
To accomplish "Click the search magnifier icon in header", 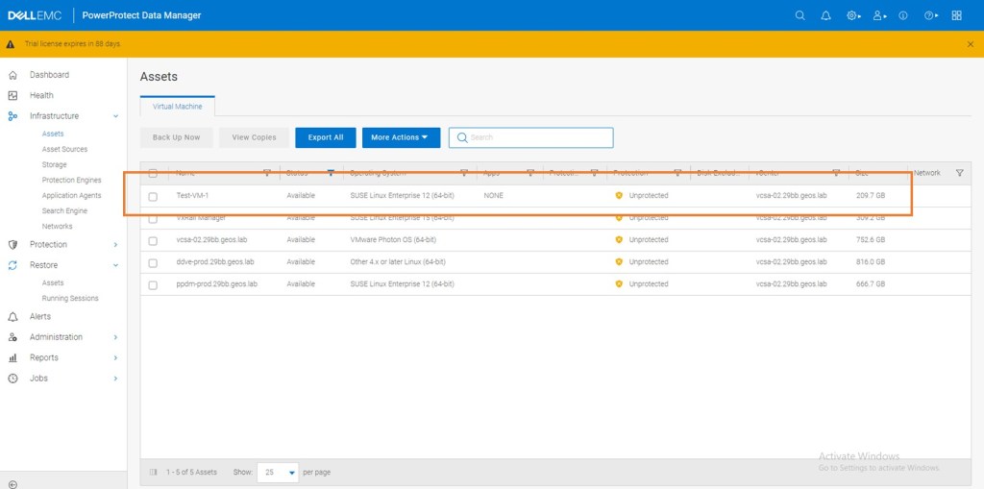I will 800,15.
